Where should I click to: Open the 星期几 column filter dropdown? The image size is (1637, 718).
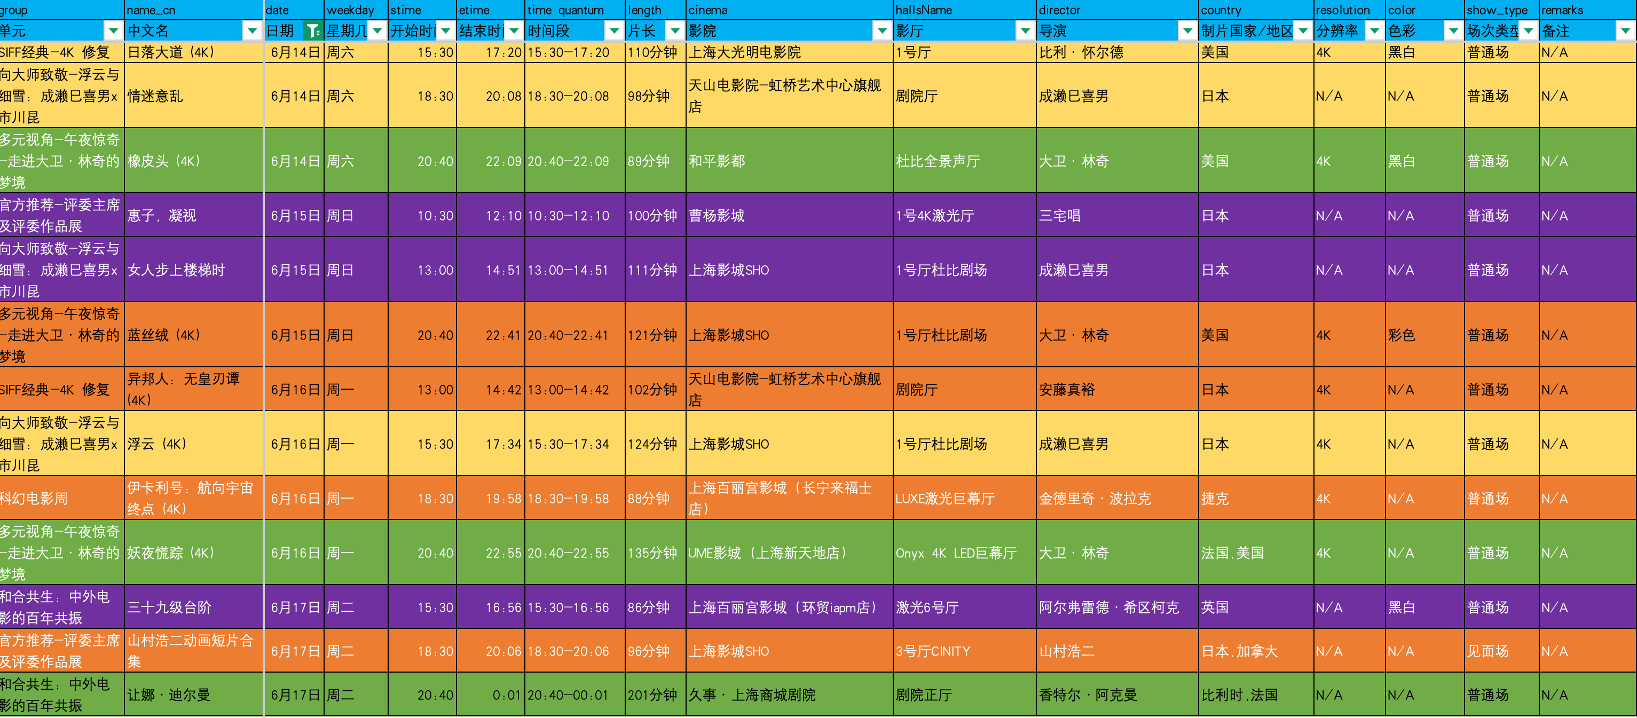click(377, 30)
